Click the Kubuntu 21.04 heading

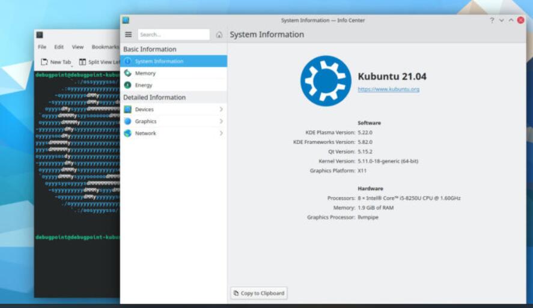click(392, 76)
